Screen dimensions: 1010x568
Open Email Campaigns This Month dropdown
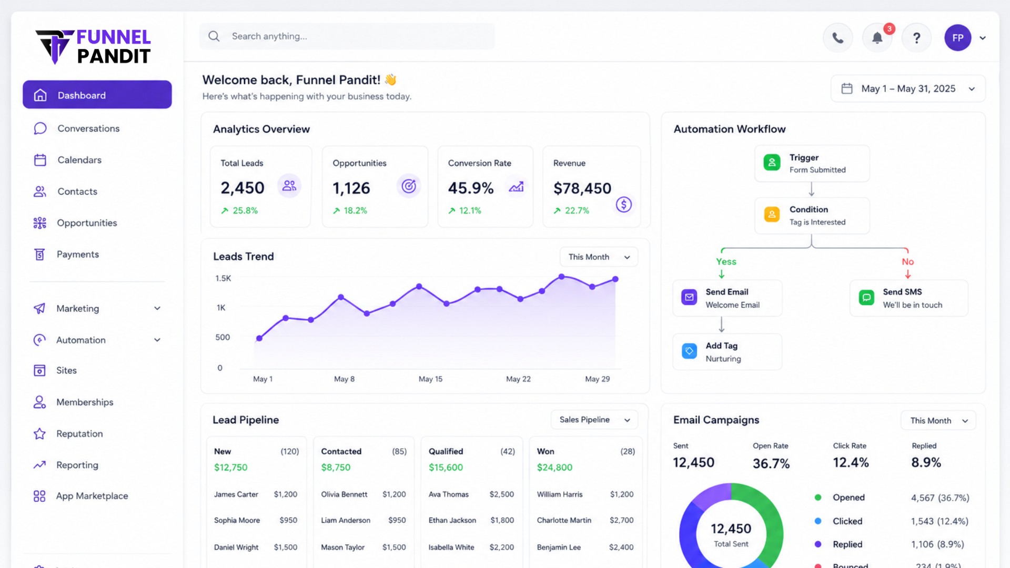pos(938,420)
